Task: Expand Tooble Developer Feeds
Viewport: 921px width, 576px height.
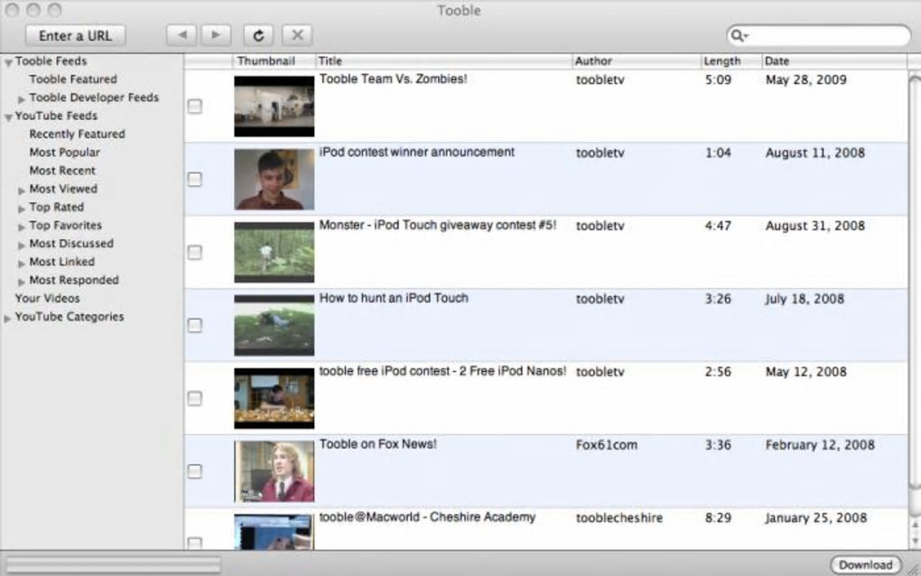Action: click(22, 98)
